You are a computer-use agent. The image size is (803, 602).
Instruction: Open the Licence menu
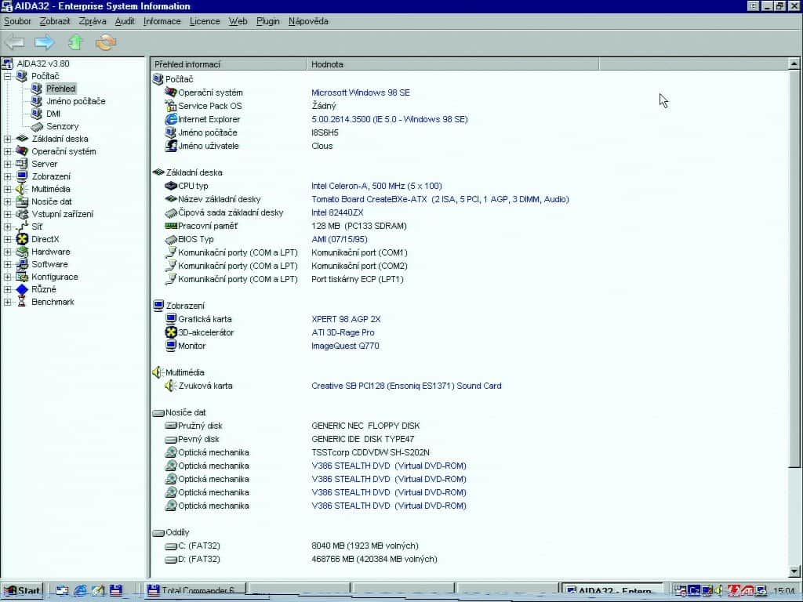click(x=205, y=21)
